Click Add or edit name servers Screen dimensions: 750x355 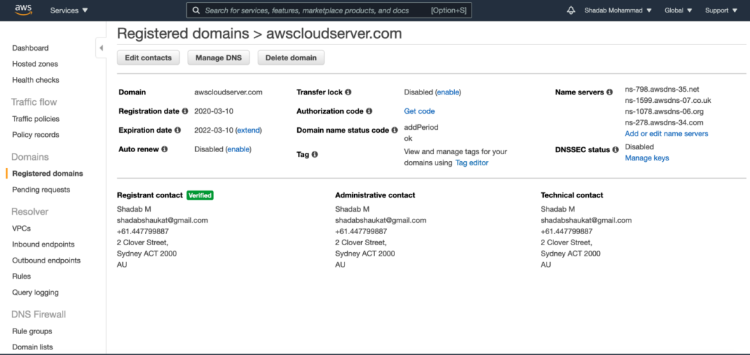pyautogui.click(x=666, y=133)
